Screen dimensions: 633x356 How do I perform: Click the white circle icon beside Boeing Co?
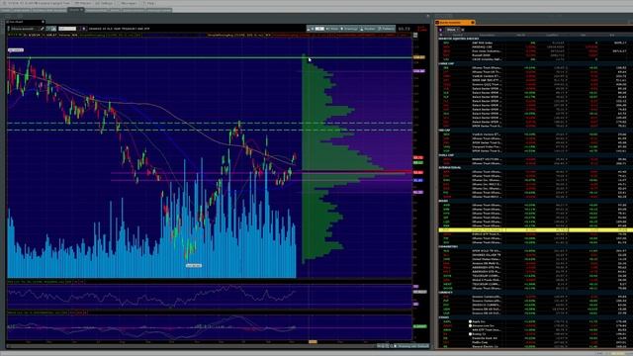(x=470, y=334)
